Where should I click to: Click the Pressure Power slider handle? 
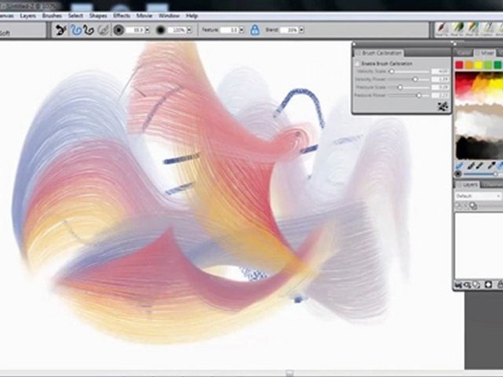click(x=419, y=95)
